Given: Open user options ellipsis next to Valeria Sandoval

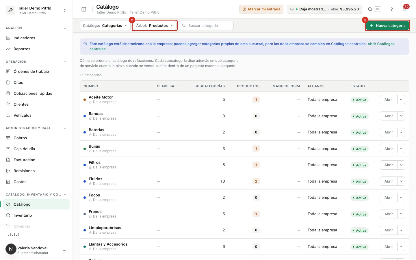Looking at the screenshot, I should [64, 250].
